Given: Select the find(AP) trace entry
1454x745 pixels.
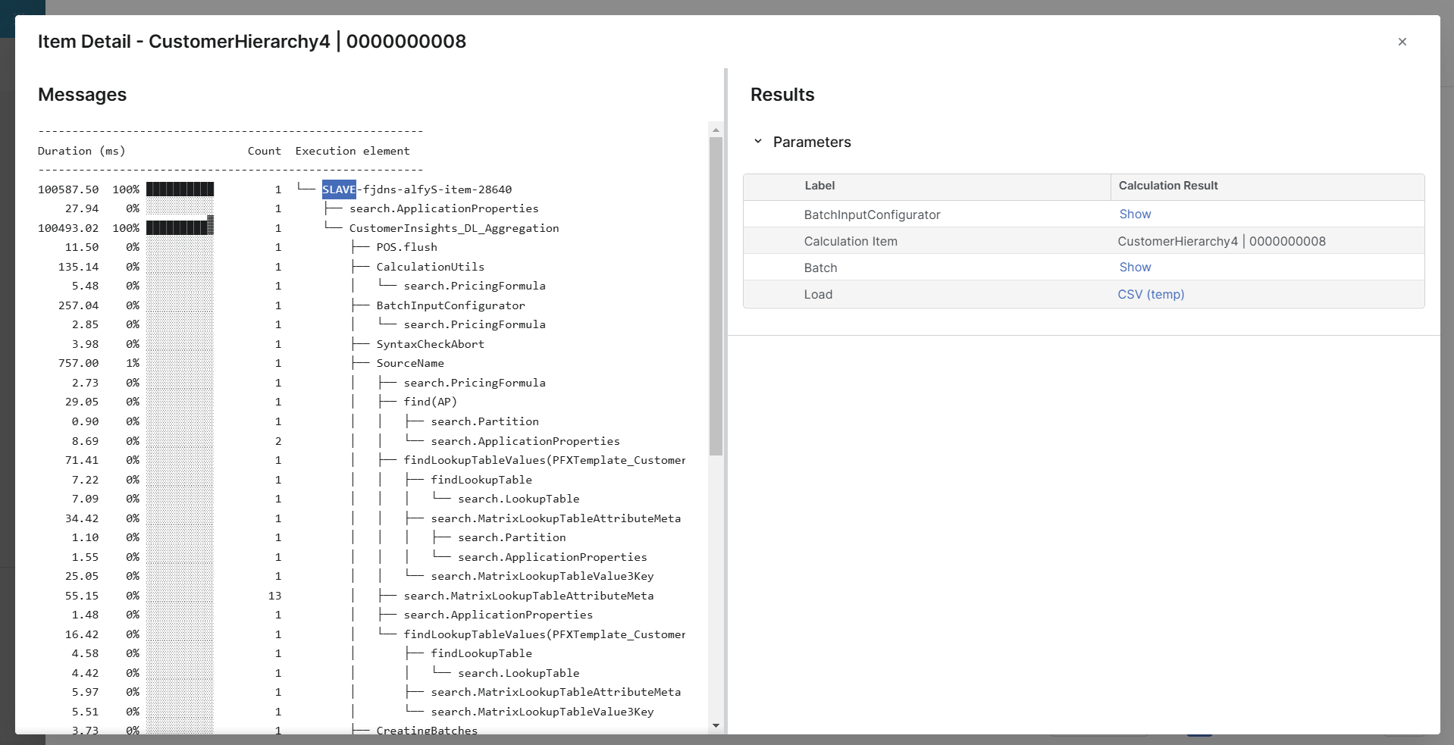Looking at the screenshot, I should (430, 402).
